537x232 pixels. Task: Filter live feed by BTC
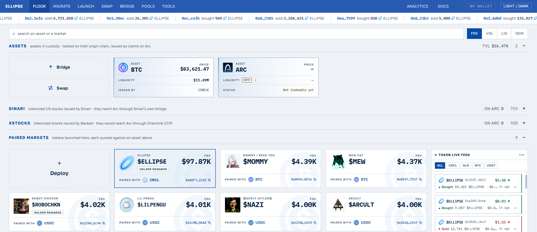(478, 165)
